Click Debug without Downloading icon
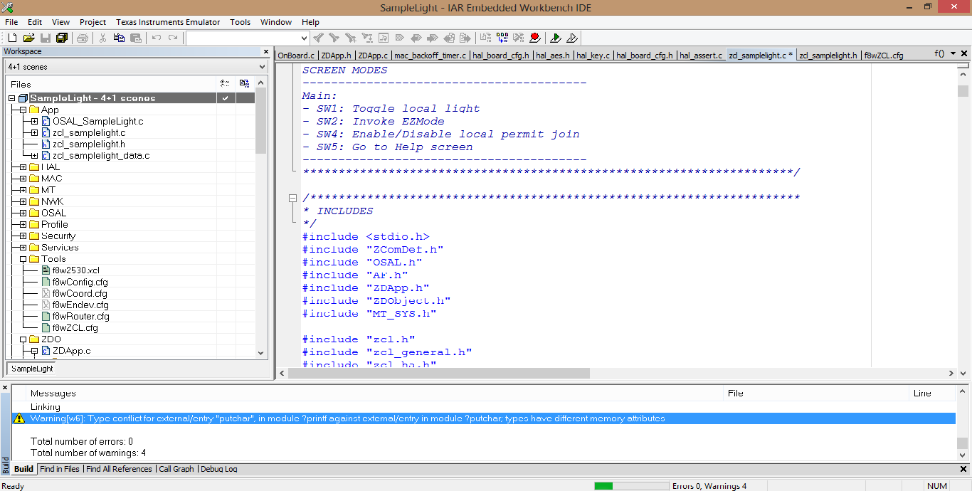This screenshot has height=491, width=972. (x=572, y=38)
